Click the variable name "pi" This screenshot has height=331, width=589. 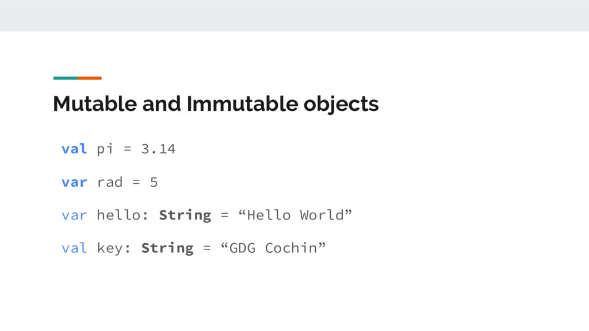[x=105, y=149]
